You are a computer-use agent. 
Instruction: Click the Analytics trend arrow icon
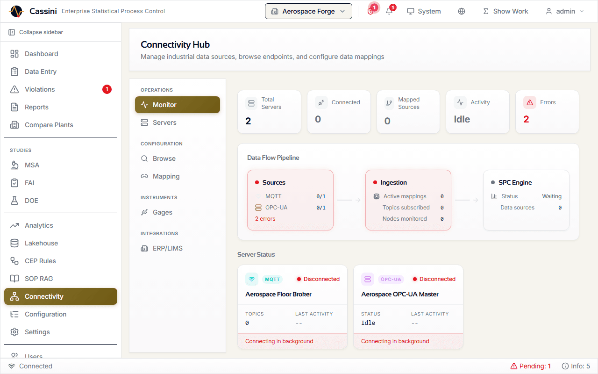(x=14, y=225)
